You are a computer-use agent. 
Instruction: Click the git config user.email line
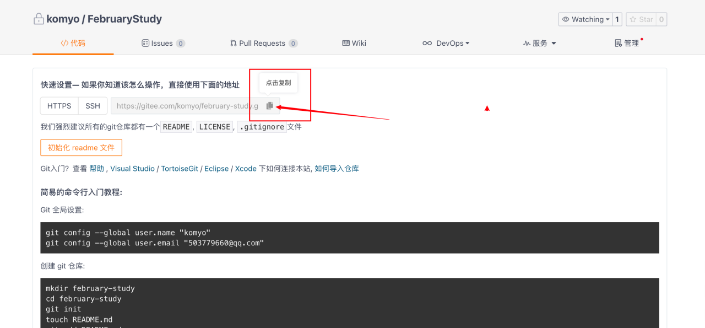pos(155,243)
